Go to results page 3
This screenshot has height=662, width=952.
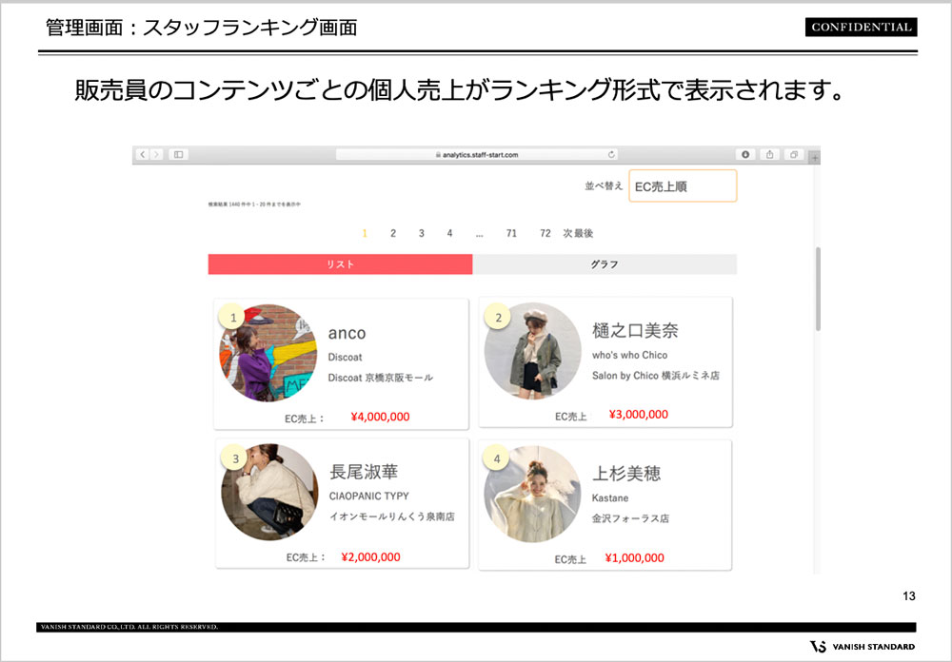[x=422, y=233]
